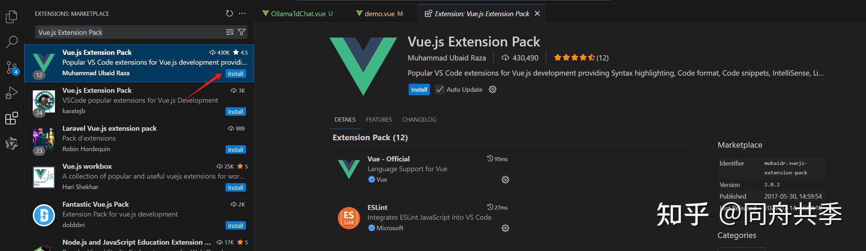Open the Run and Debug view
This screenshot has width=866, height=251.
point(11,93)
